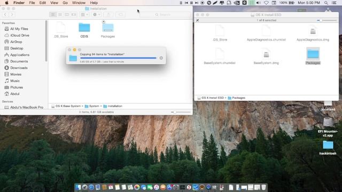Select Abdul's MacBook Pro device
Viewport: 342px width, 192px height.
26,107
